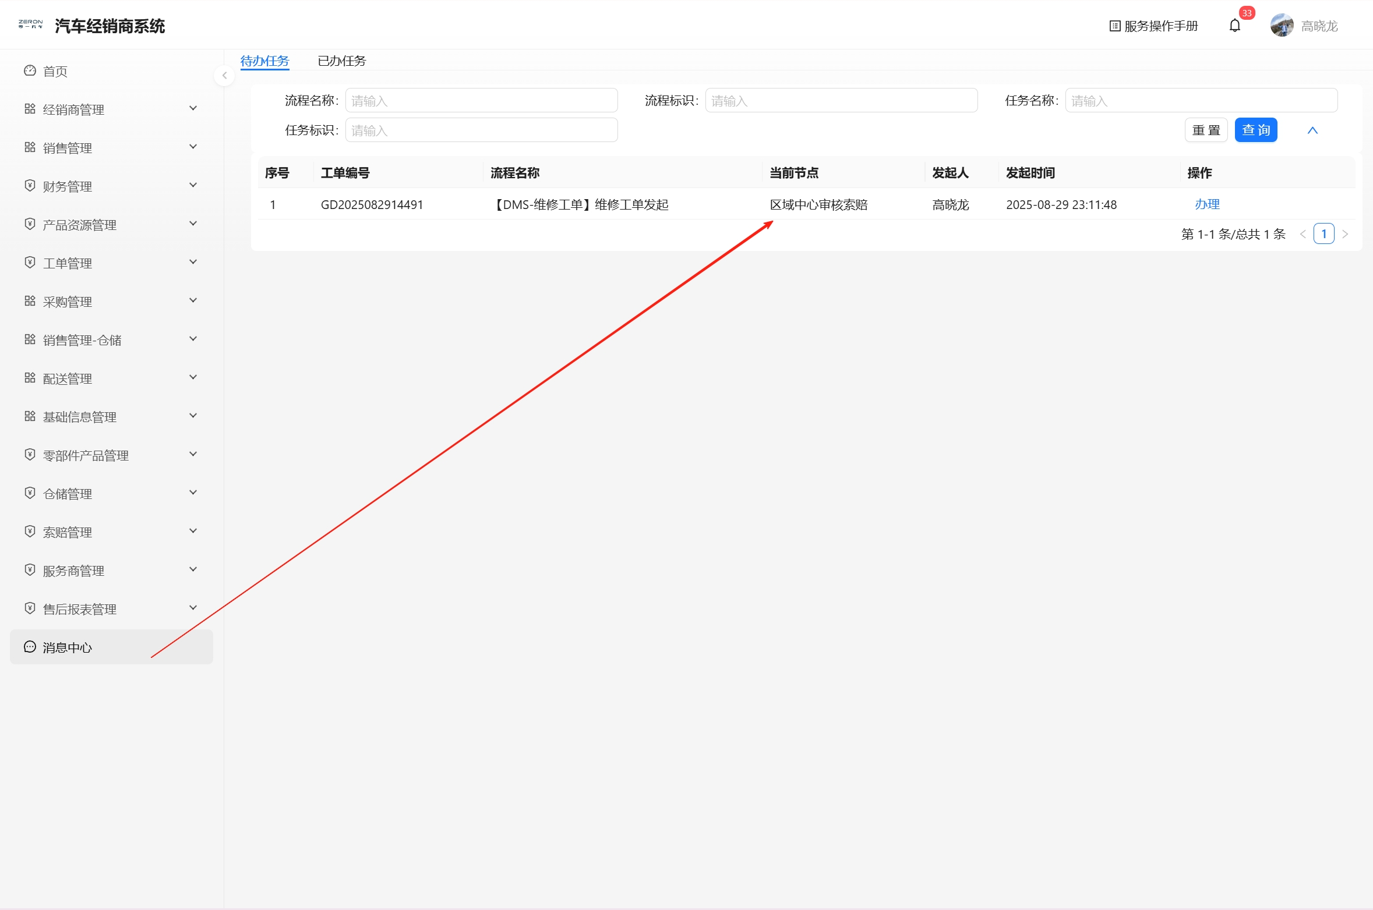The image size is (1373, 910).
Task: Collapse the search filter panel arrow
Action: [x=1312, y=130]
